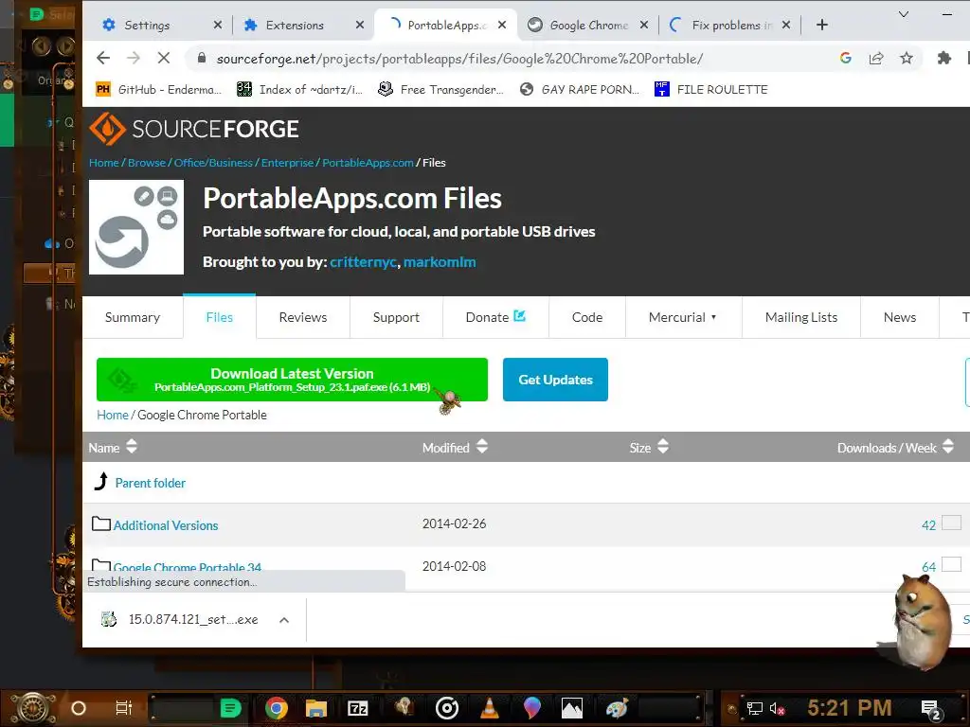Open the Summary tab
Viewport: 970px width, 727px height.
(133, 317)
